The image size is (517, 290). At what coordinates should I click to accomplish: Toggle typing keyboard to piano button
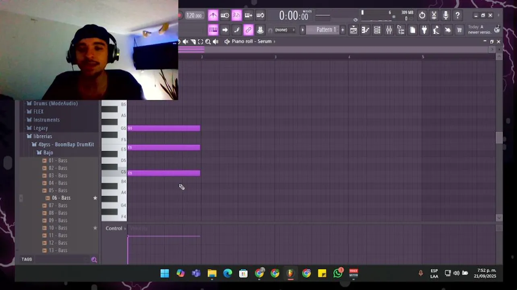tap(213, 30)
